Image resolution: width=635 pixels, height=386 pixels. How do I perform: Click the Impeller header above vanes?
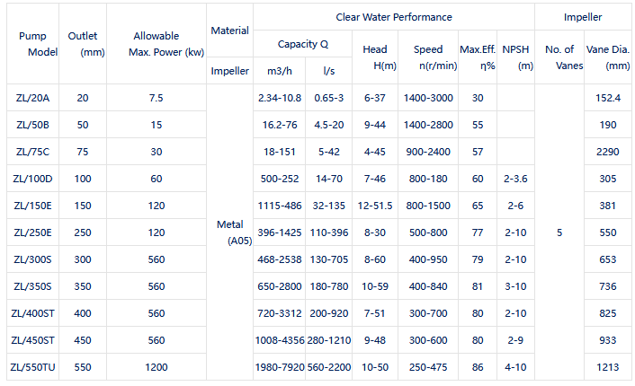583,17
